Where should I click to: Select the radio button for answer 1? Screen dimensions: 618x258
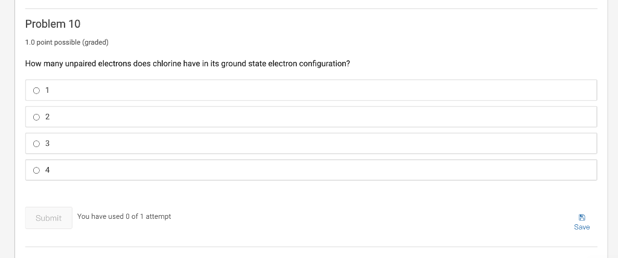click(37, 90)
